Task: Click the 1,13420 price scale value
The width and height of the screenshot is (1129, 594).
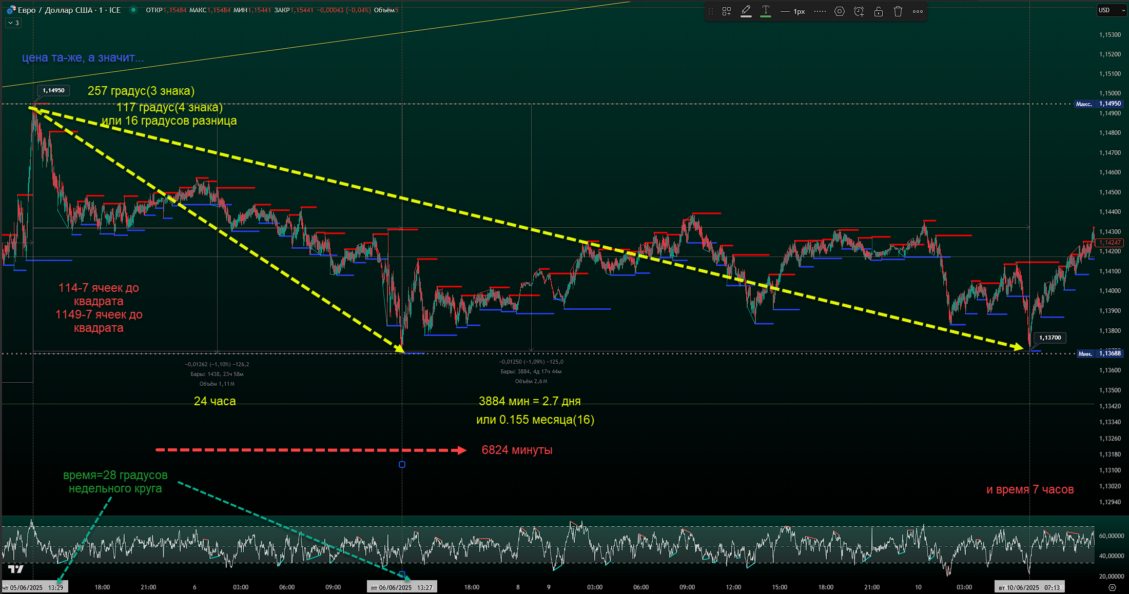Action: [x=1110, y=406]
